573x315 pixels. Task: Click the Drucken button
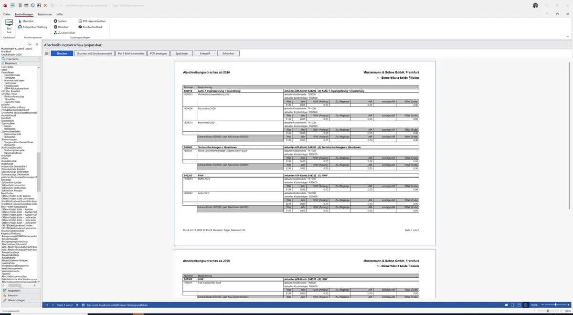click(62, 53)
